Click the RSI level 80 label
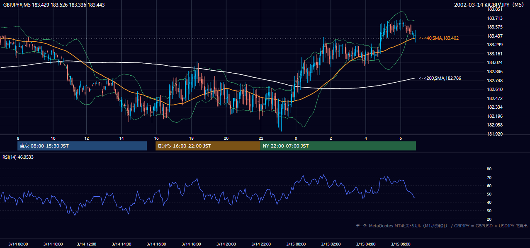 tap(489, 169)
